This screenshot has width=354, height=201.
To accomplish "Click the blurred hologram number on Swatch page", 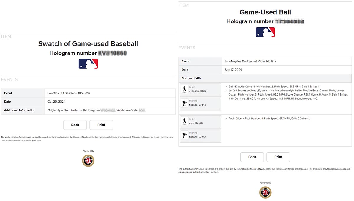I will (112, 53).
